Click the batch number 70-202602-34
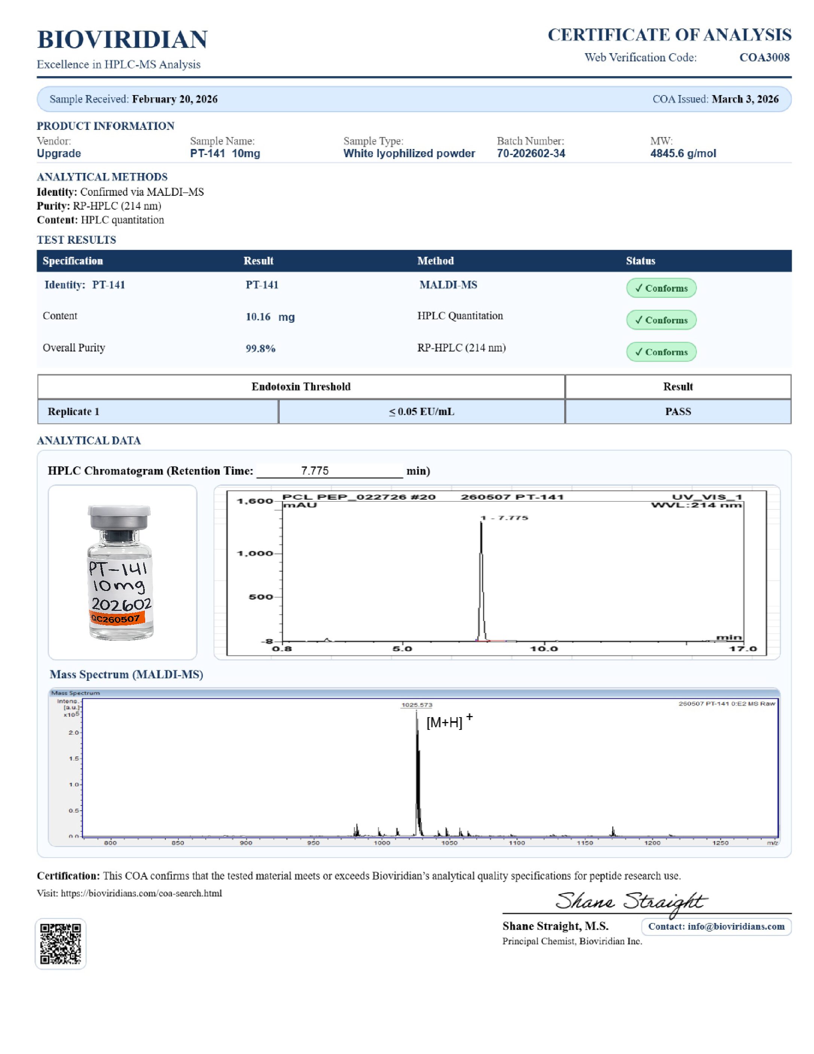 click(x=531, y=153)
